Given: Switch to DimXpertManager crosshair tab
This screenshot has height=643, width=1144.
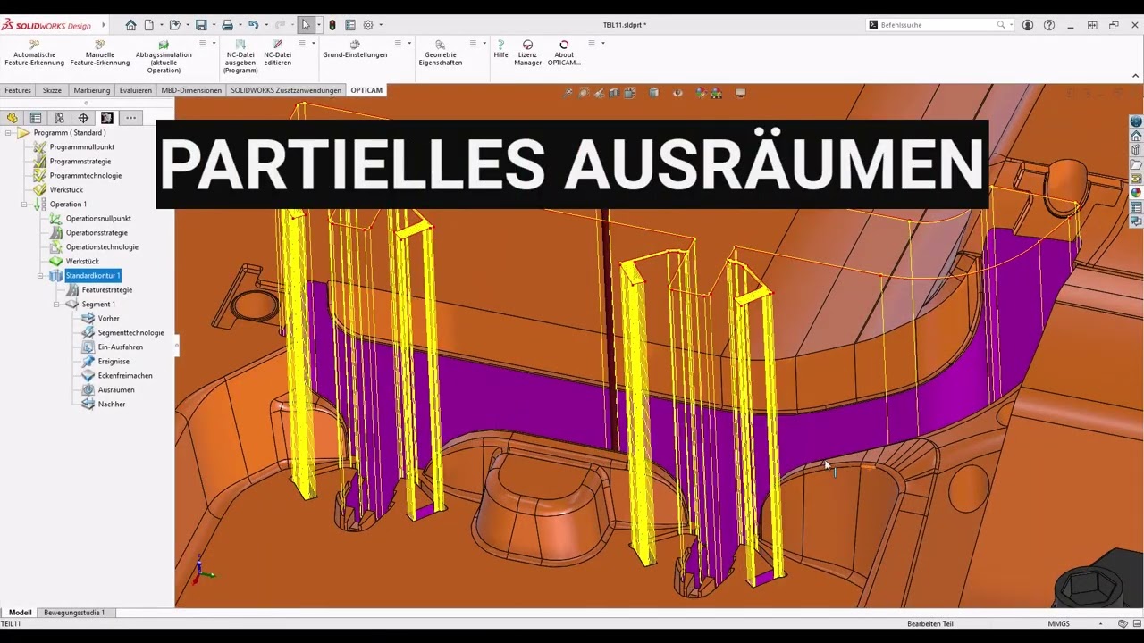Looking at the screenshot, I should point(83,118).
